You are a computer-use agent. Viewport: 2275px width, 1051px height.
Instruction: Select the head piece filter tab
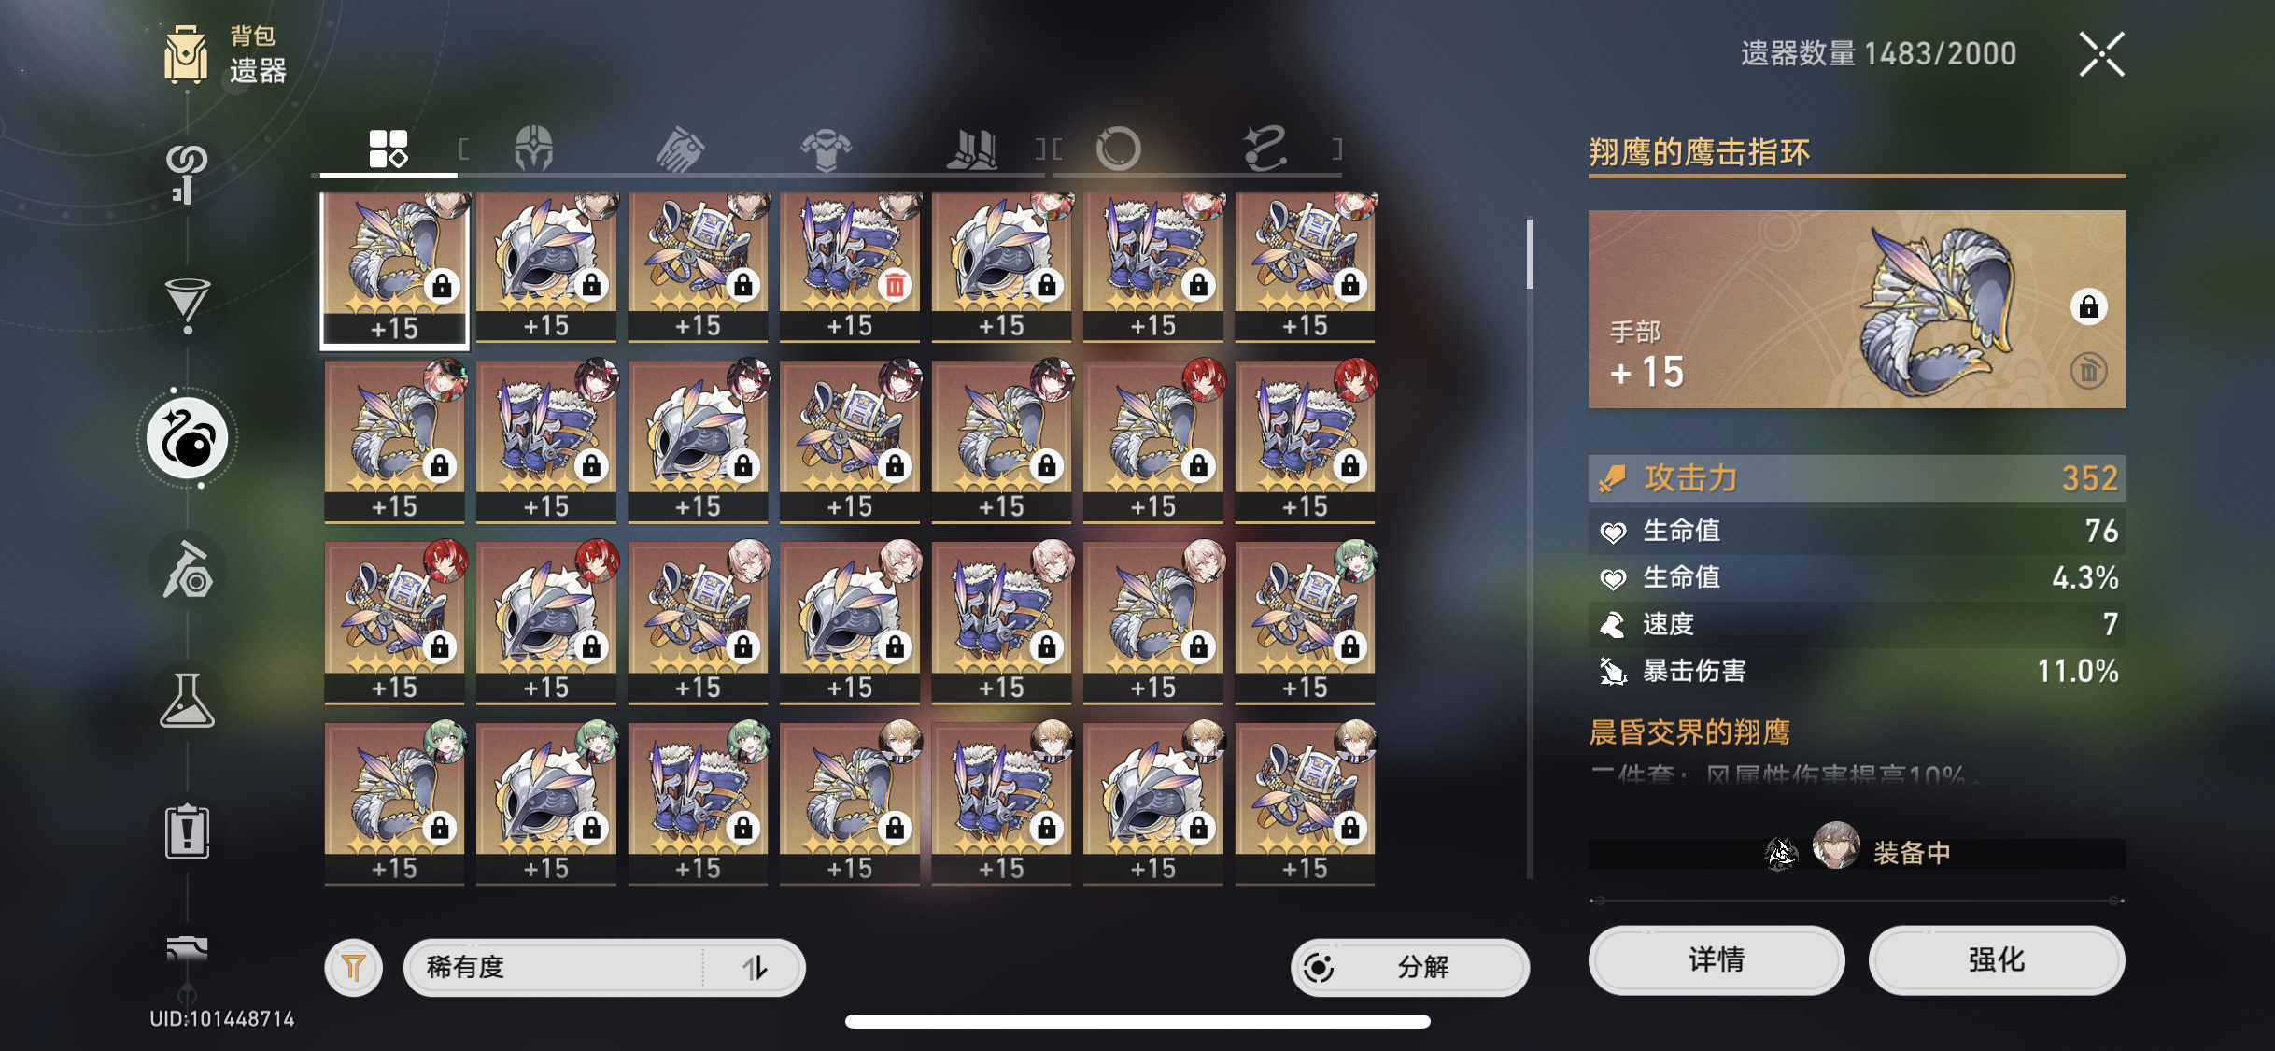pos(534,149)
